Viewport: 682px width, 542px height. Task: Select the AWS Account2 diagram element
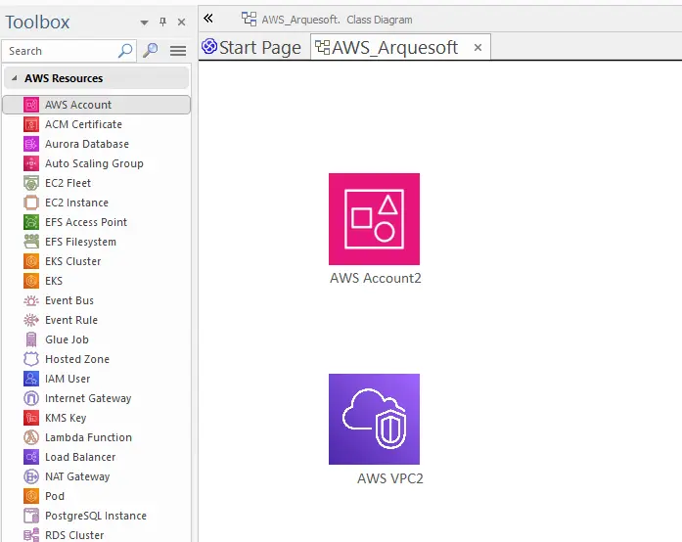click(x=374, y=219)
